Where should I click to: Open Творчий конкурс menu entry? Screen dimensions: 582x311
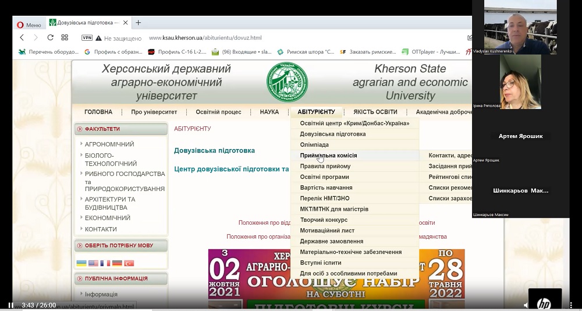click(355, 220)
